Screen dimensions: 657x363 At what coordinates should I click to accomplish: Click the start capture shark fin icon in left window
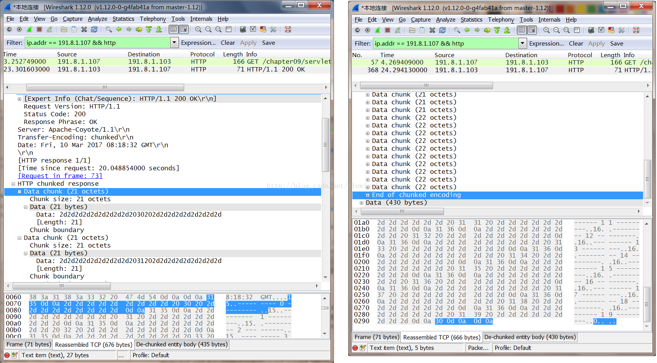[29, 29]
